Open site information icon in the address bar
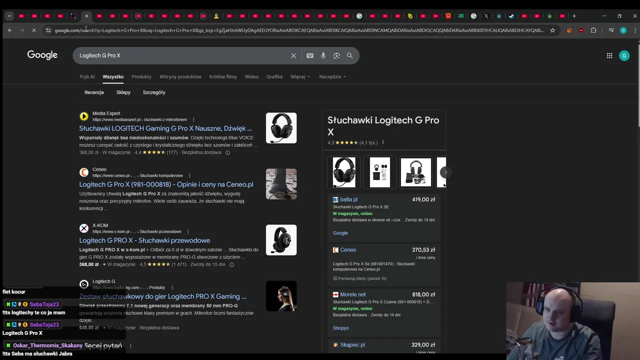 click(48, 30)
